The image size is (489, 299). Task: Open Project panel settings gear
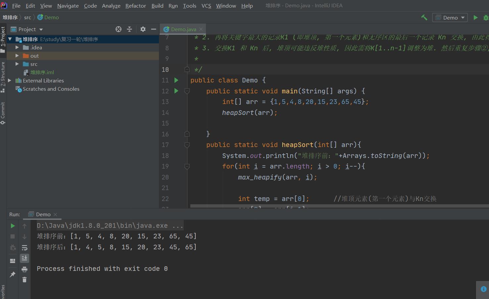143,29
